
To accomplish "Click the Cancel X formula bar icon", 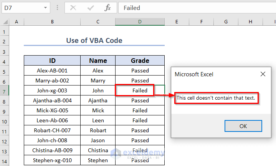I will tap(73, 8).
